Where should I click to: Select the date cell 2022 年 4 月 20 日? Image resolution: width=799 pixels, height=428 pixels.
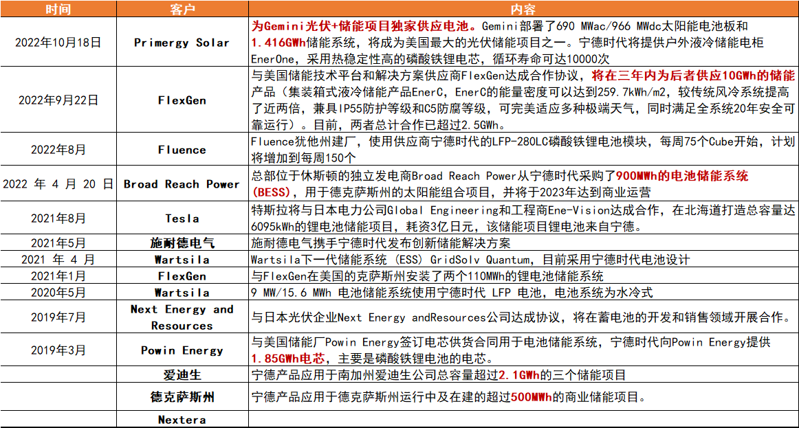click(58, 183)
